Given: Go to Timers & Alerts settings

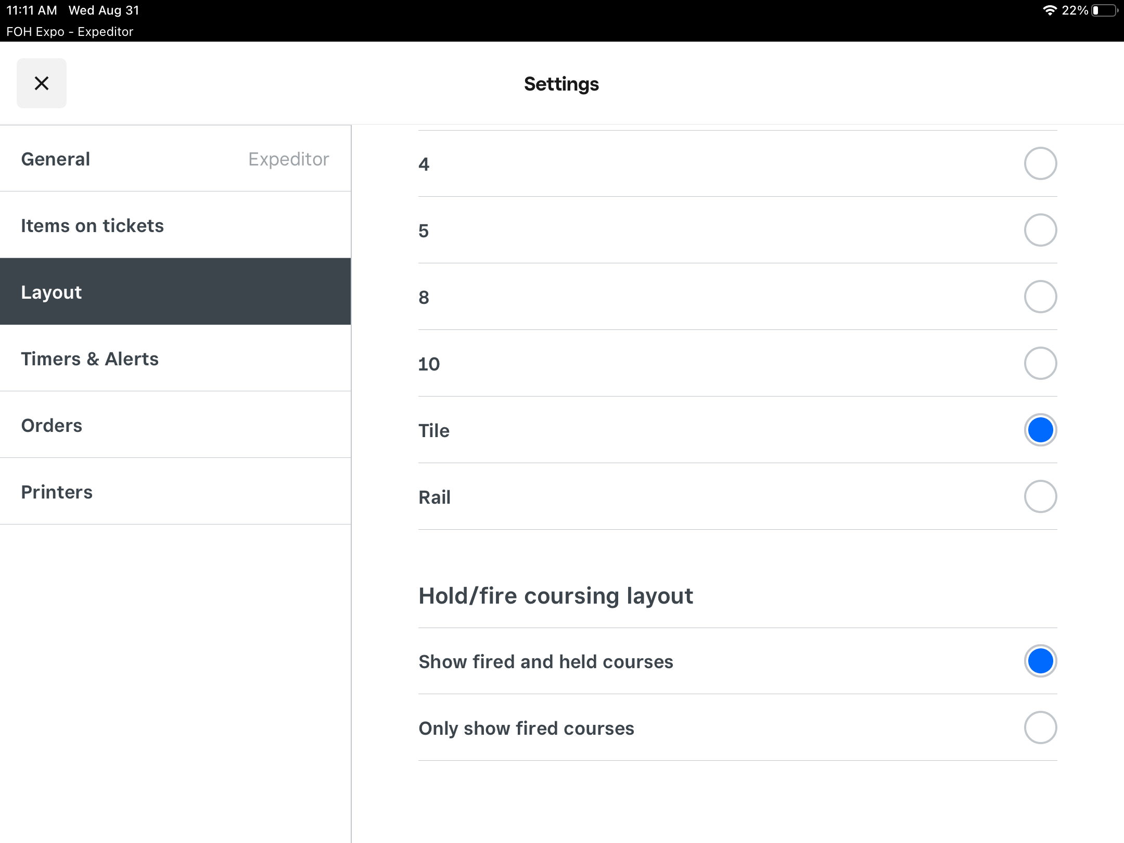Looking at the screenshot, I should tap(90, 359).
